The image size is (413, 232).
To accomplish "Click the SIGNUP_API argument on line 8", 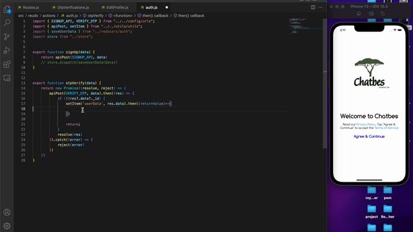I will click(83, 57).
